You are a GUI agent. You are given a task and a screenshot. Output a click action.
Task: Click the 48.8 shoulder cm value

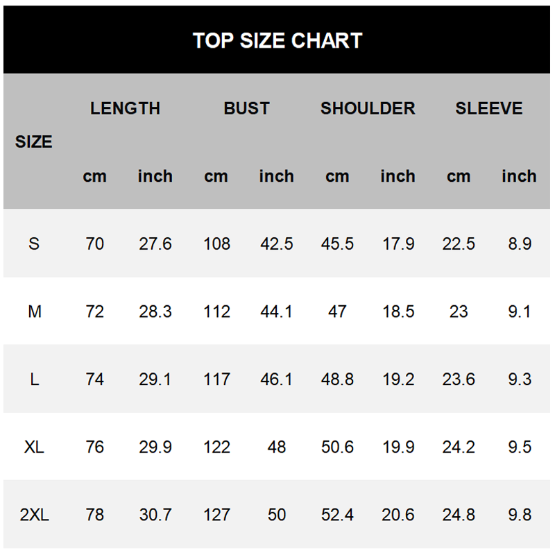(337, 379)
